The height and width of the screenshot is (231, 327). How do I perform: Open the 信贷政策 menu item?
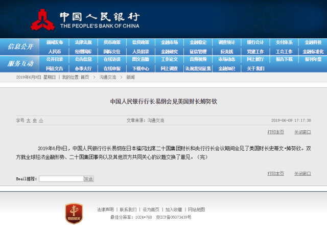[x=141, y=42]
